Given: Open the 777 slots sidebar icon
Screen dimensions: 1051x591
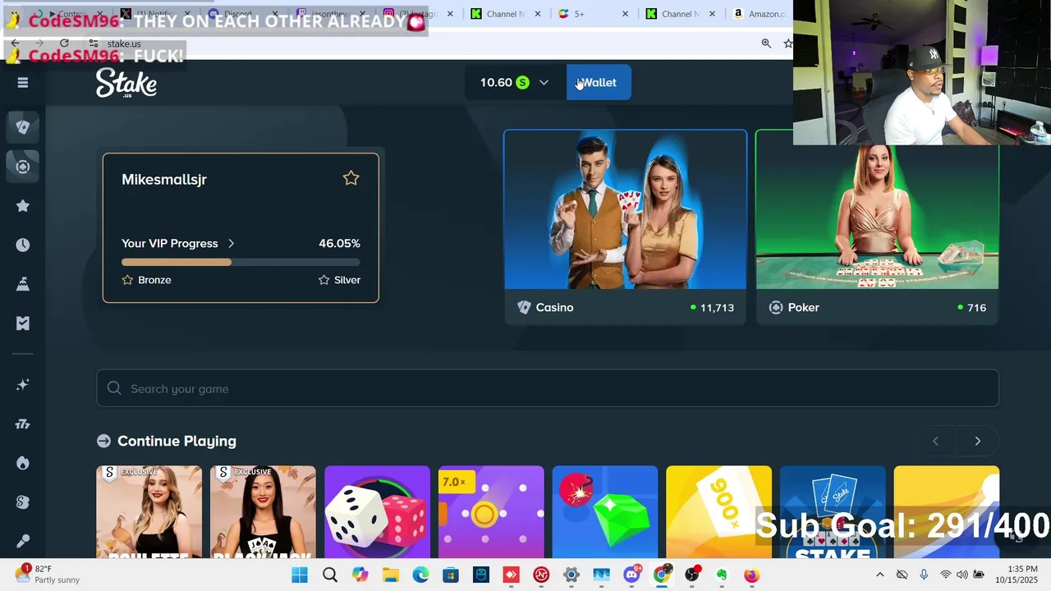Looking at the screenshot, I should coord(23,424).
